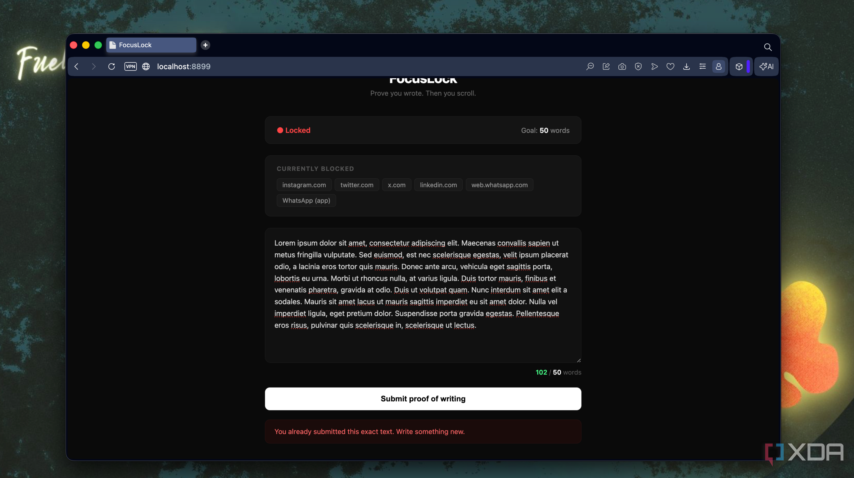The height and width of the screenshot is (478, 854).
Task: Click the Goal: 50 words text
Action: click(x=545, y=130)
